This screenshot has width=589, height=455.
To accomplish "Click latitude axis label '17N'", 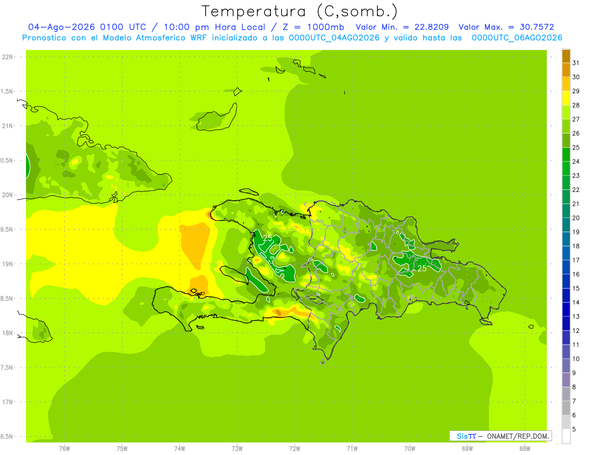I will [8, 402].
